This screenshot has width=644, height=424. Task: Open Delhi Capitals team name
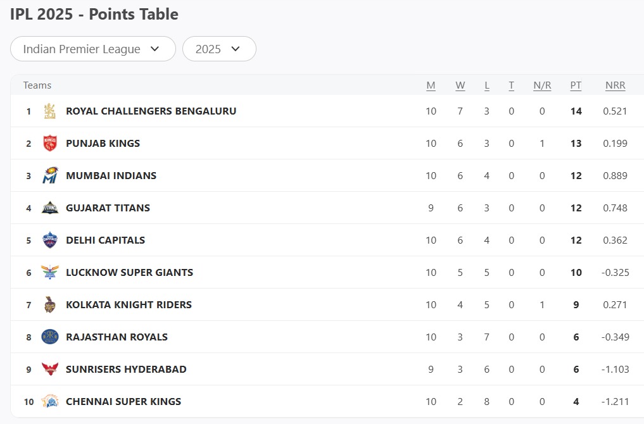tap(106, 240)
